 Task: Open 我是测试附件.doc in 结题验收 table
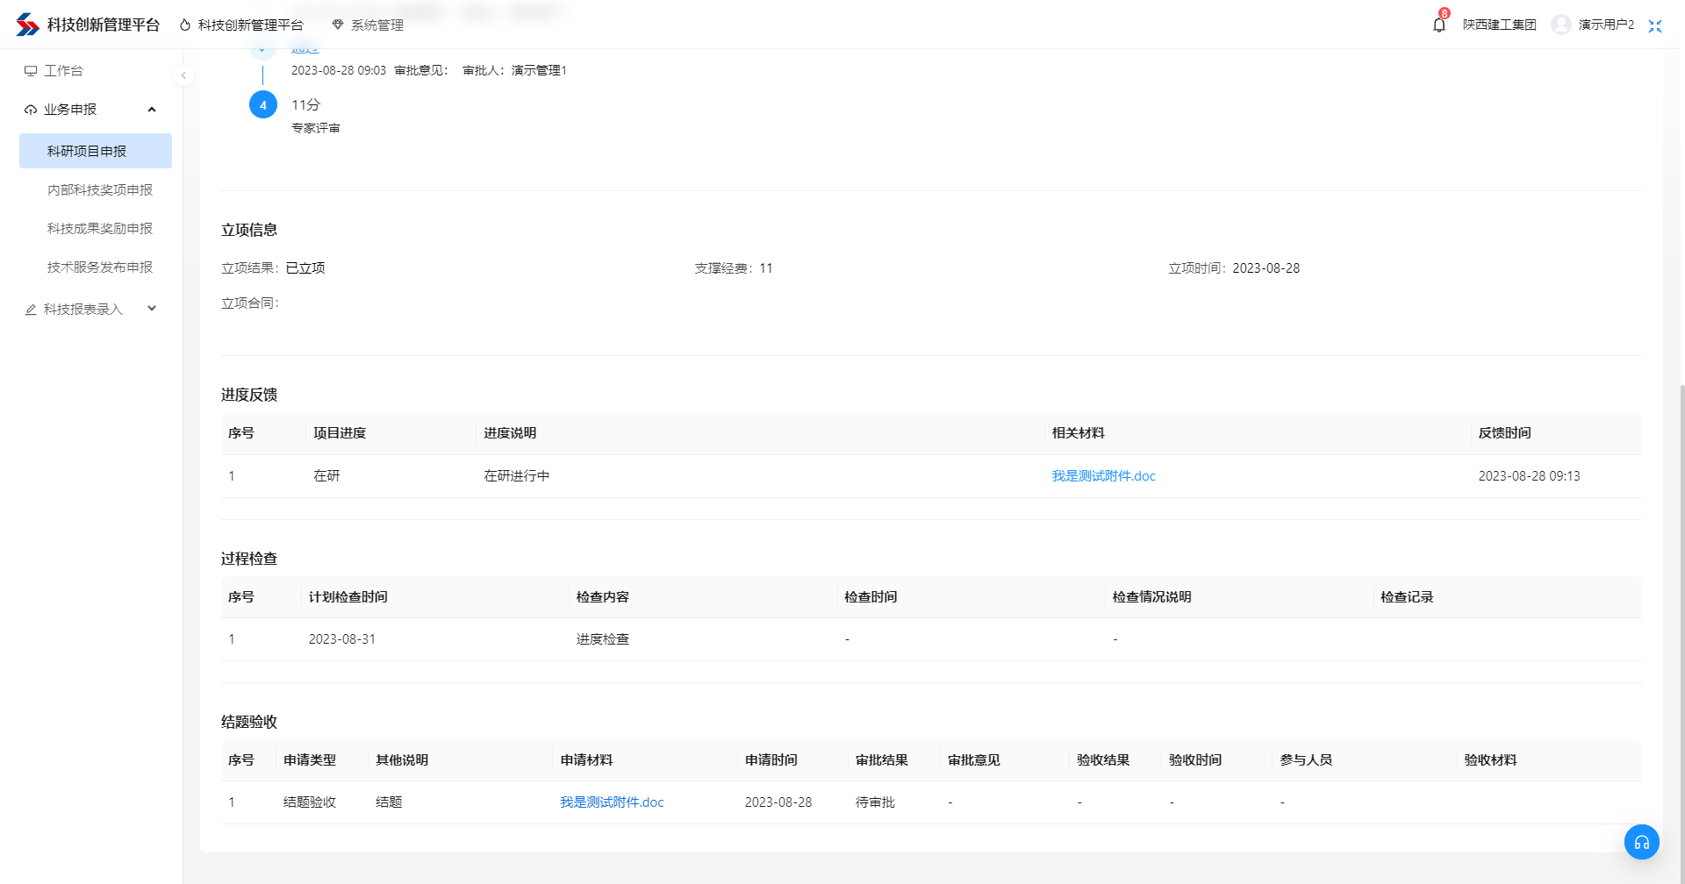point(612,802)
